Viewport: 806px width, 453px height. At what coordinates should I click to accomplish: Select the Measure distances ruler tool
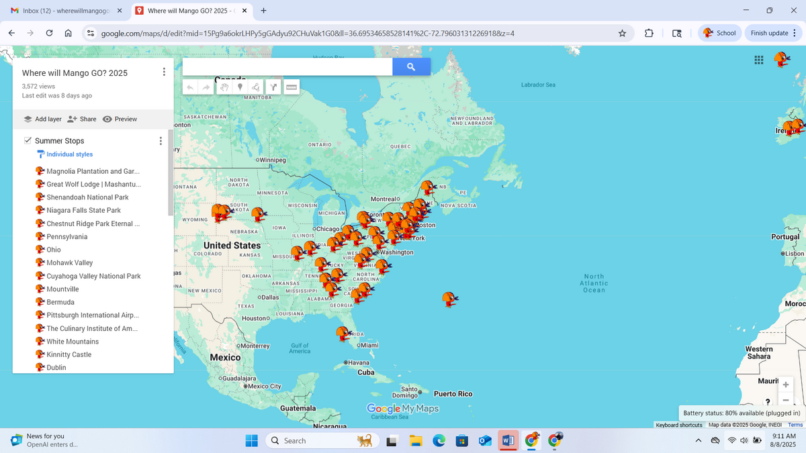pos(291,87)
